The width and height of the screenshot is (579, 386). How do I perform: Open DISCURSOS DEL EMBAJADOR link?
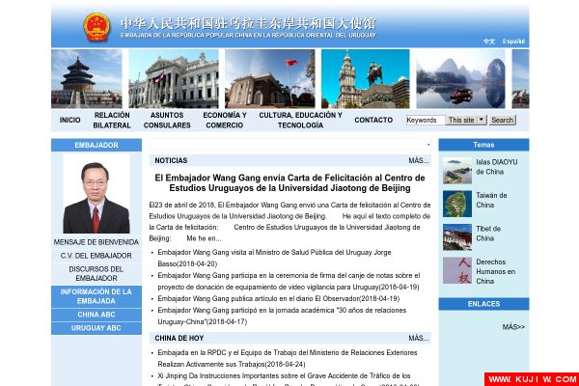point(96,274)
